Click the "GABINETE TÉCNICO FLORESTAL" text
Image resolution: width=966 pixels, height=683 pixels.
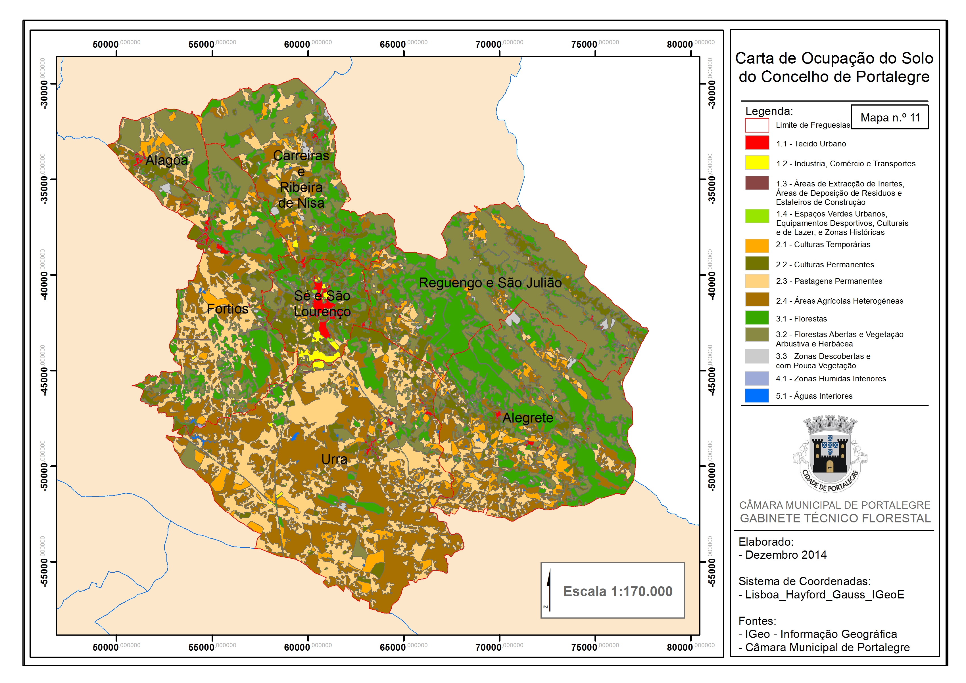coord(835,518)
